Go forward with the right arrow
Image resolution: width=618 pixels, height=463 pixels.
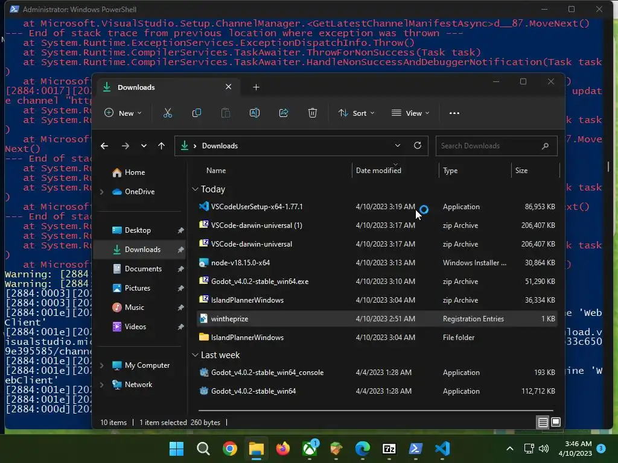126,146
